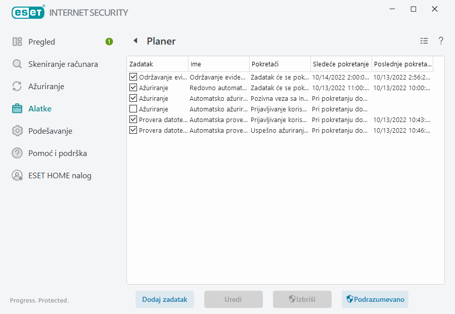Screen dimensions: 455x314
Task: Disable the Održavanje evidencije scheduled task
Action: [132, 77]
